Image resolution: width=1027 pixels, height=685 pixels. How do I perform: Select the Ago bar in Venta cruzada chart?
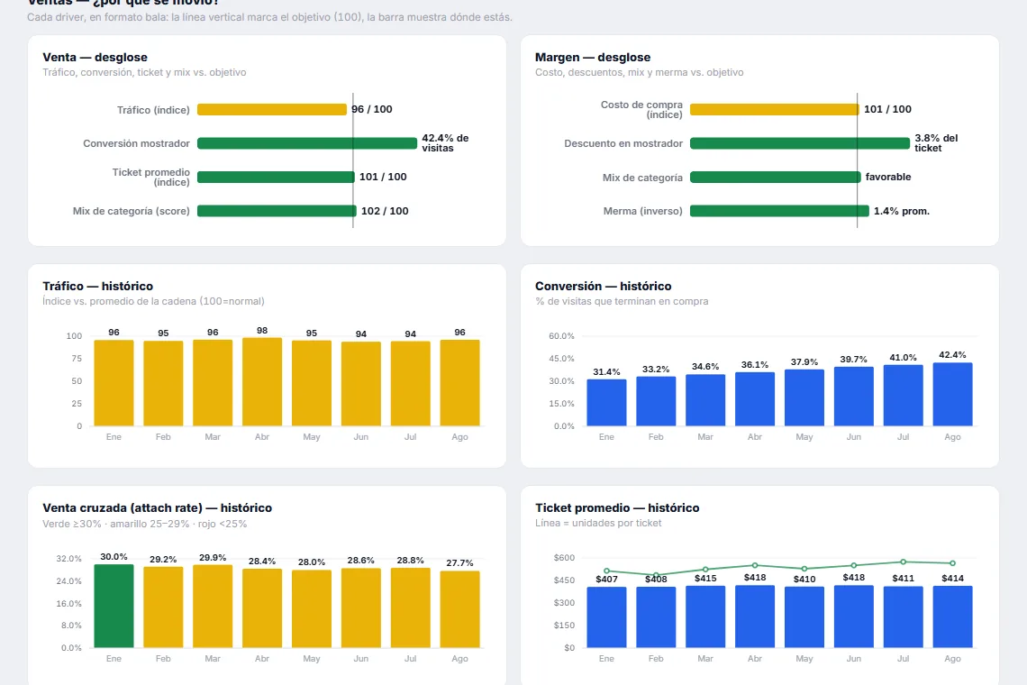pos(459,609)
